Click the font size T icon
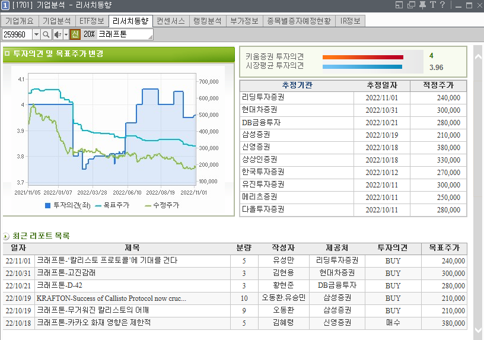This screenshot has height=340, width=484. pyautogui.click(x=432, y=5)
